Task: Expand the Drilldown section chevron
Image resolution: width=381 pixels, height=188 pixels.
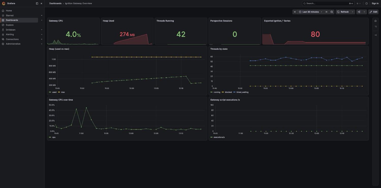Action: pos(42,30)
